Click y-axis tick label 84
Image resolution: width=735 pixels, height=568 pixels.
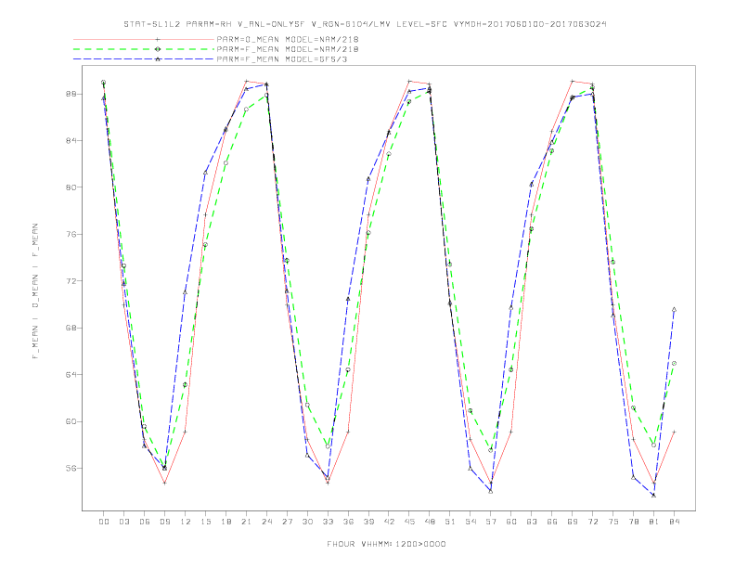71,140
